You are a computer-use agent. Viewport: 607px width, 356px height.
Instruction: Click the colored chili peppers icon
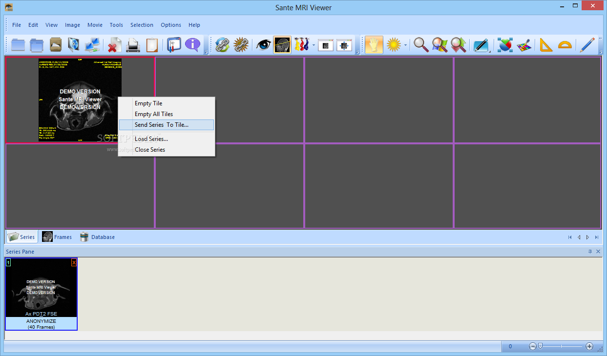(302, 45)
